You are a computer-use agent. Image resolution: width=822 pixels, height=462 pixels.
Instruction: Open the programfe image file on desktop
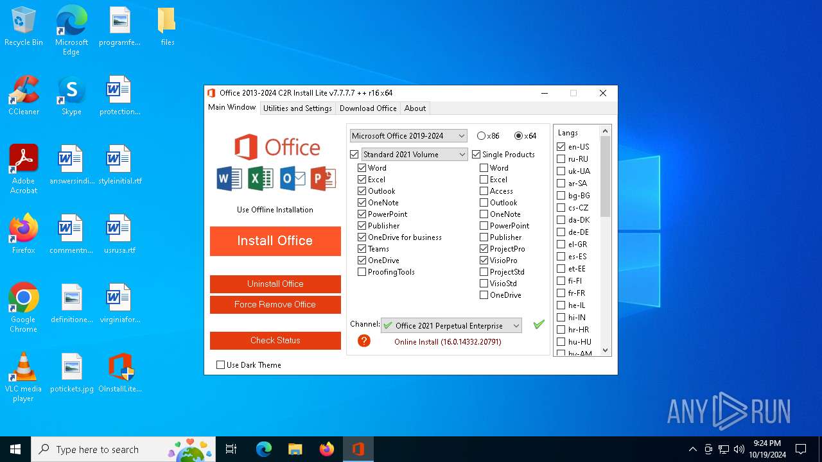tap(120, 26)
